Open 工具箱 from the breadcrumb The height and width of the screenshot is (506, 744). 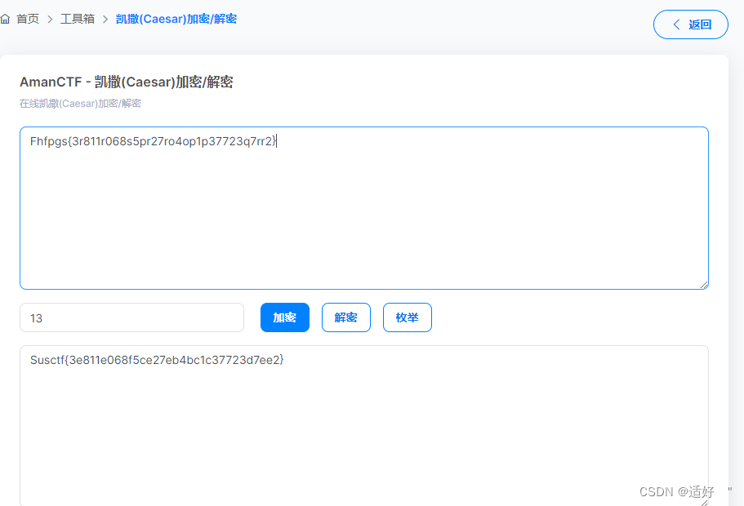(78, 18)
